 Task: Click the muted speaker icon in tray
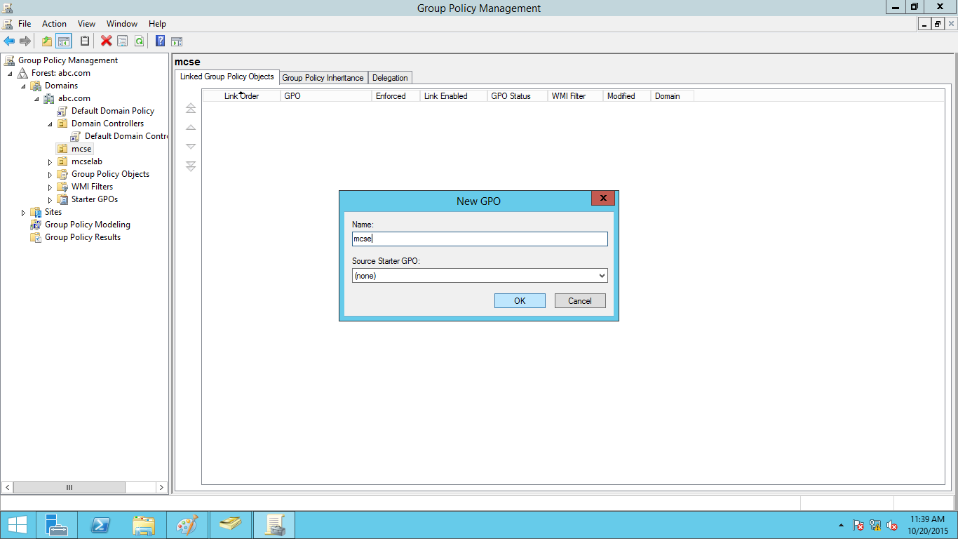[892, 525]
